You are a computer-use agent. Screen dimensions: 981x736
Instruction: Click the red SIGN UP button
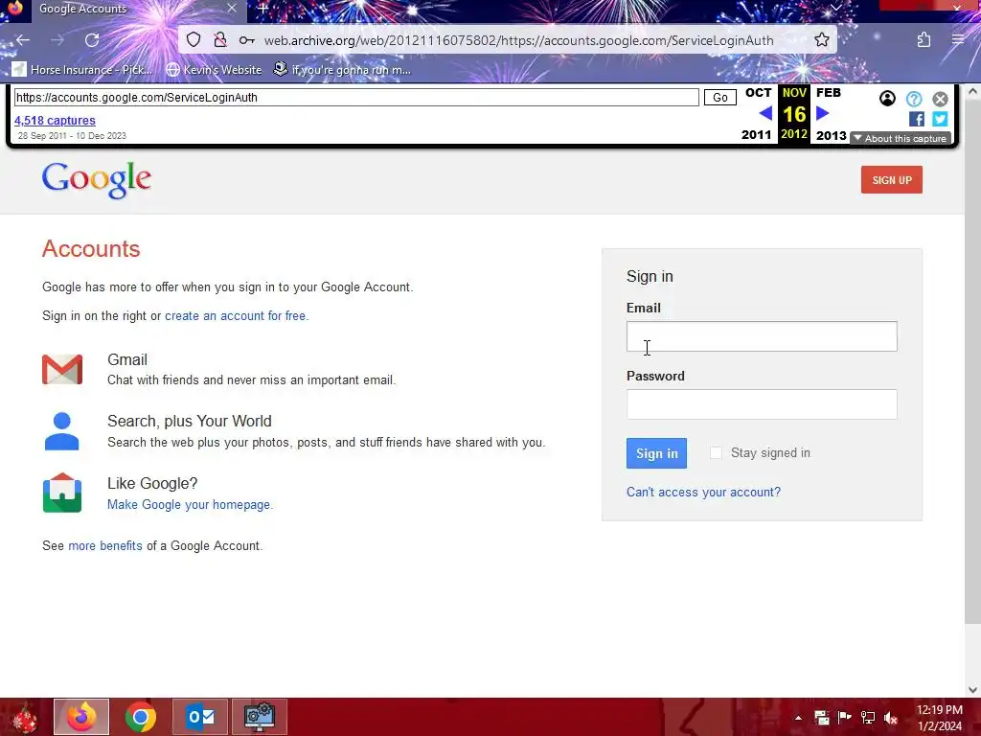pos(892,179)
